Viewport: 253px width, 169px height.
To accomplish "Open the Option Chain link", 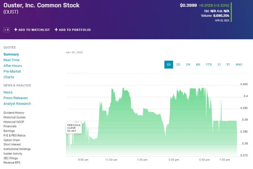I will click(x=12, y=140).
